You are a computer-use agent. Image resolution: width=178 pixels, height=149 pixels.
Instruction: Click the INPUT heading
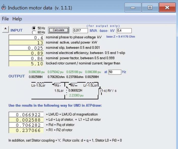tap(17, 30)
